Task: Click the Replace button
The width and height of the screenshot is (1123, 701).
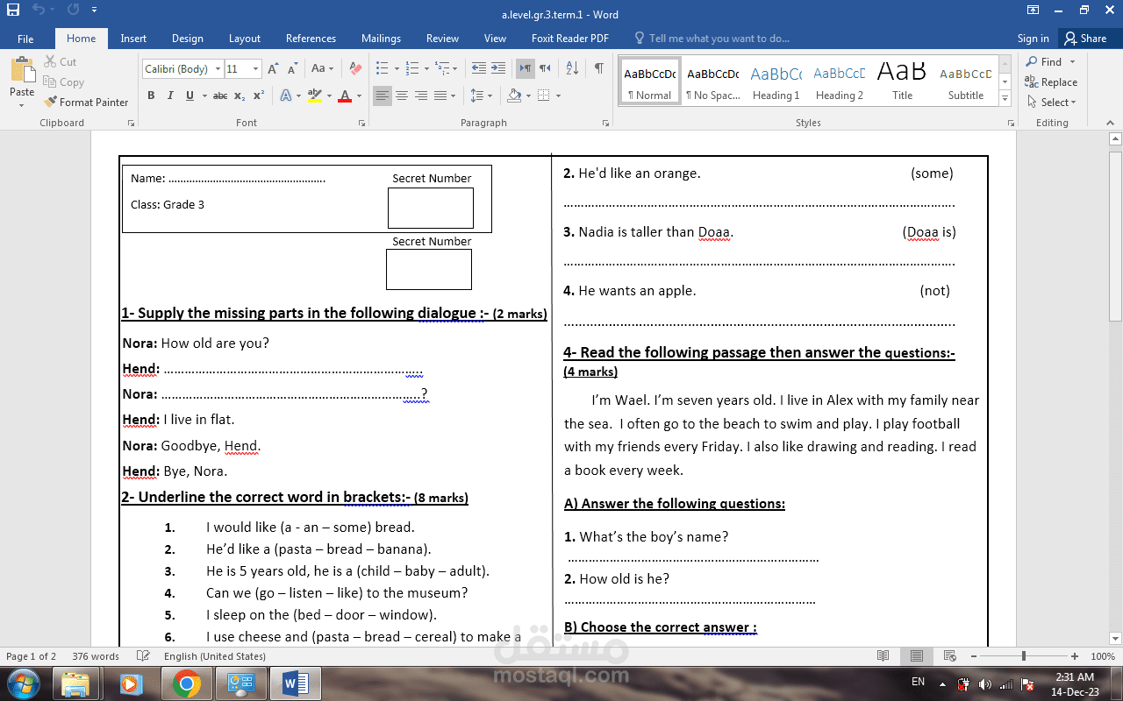Action: pos(1051,82)
